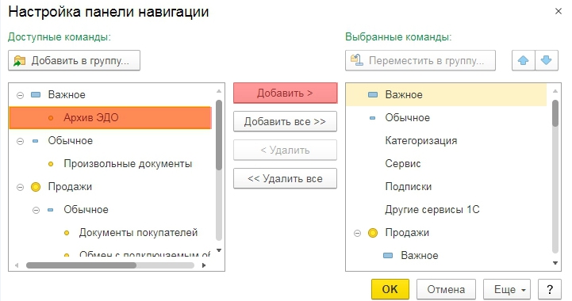Collapse Обычное subgroup under available Продажи
Viewport: 572px width, 301px height.
click(x=36, y=210)
